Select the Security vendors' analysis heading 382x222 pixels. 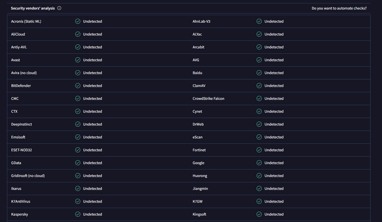click(33, 8)
